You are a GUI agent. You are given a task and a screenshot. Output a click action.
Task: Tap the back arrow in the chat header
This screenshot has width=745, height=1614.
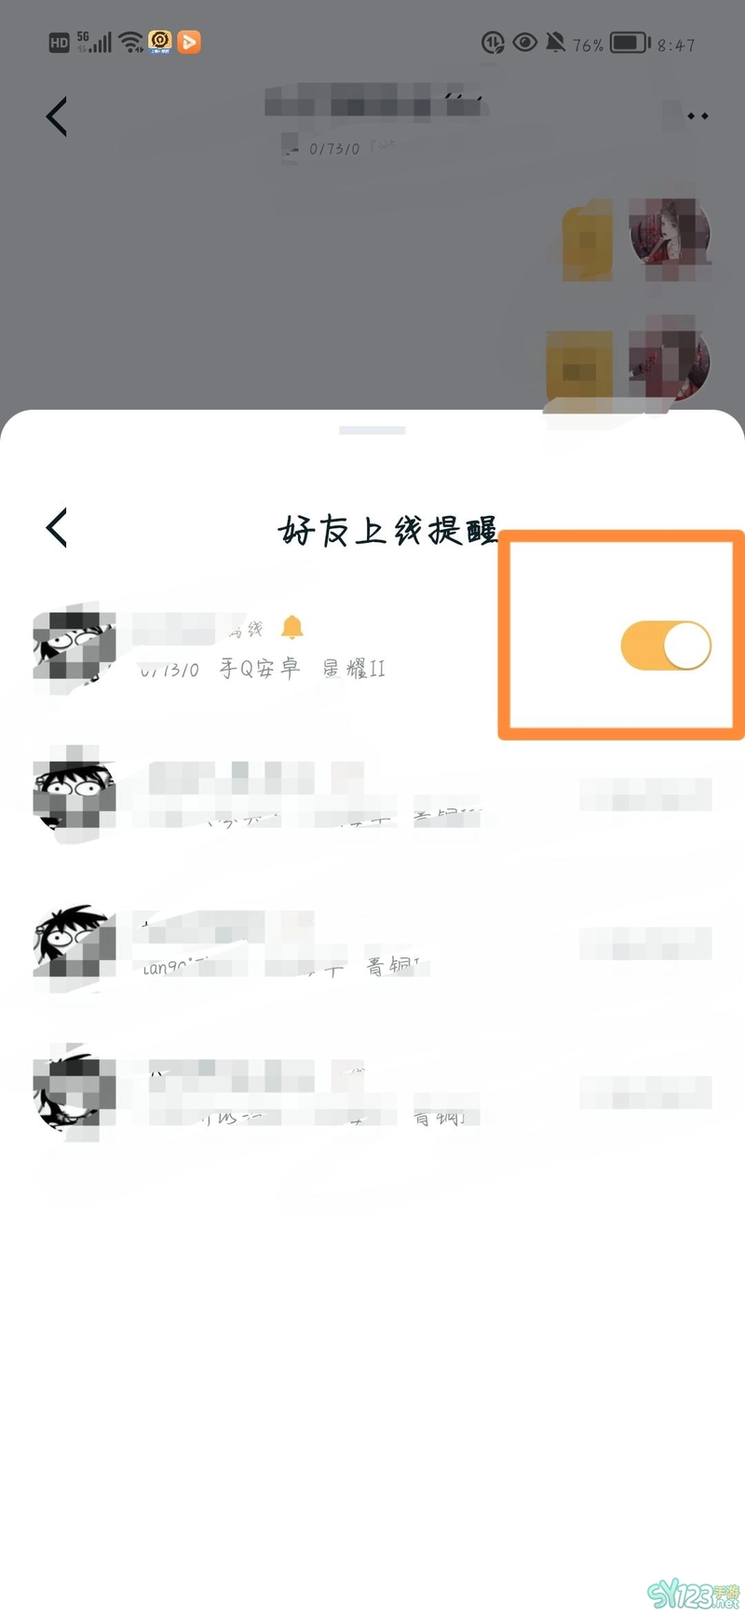click(x=57, y=116)
